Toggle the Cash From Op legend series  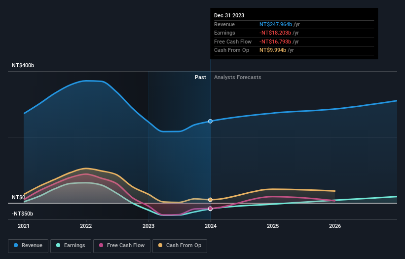(180, 246)
